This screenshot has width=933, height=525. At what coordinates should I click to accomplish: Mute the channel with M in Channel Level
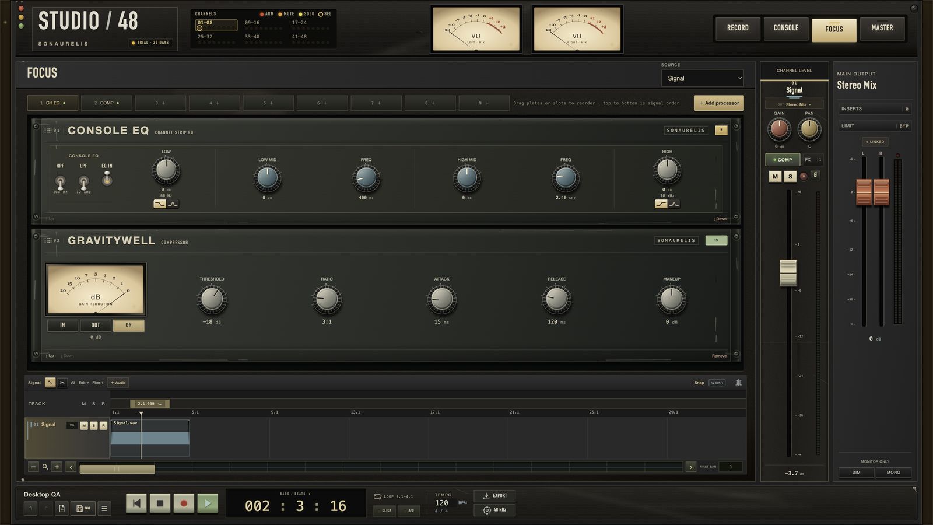775,176
